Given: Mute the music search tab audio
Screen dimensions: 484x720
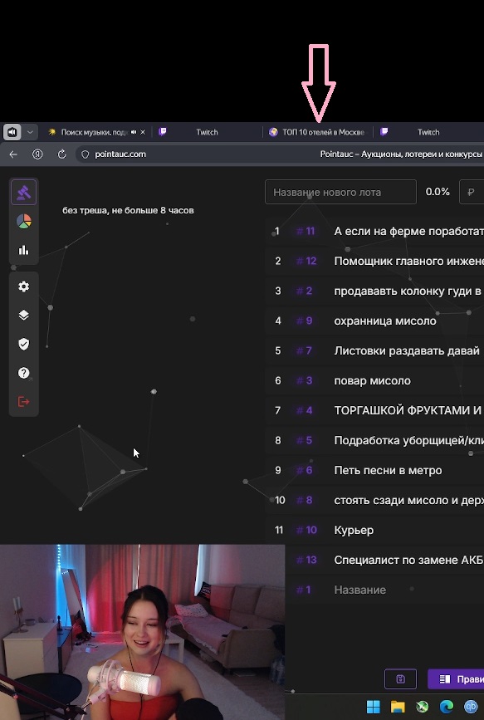Looking at the screenshot, I should [x=134, y=132].
